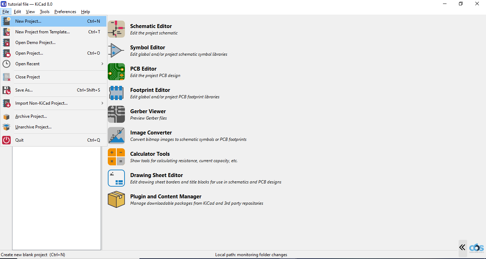Click the Footprint Editor title text
The width and height of the screenshot is (486, 259).
[x=150, y=90]
